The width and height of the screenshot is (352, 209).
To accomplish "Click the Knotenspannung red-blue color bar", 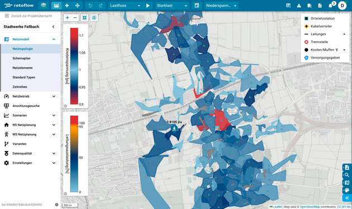I will tap(74, 66).
